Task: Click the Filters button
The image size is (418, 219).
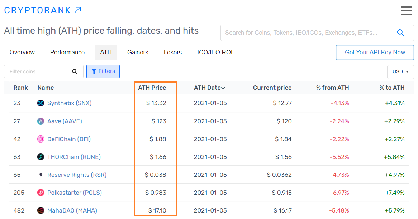Action: click(103, 71)
